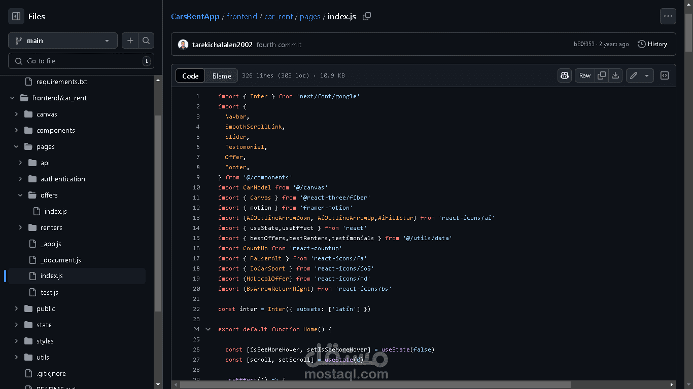The height and width of the screenshot is (389, 693).
Task: Collapse the offers folder chevron
Action: (x=20, y=195)
